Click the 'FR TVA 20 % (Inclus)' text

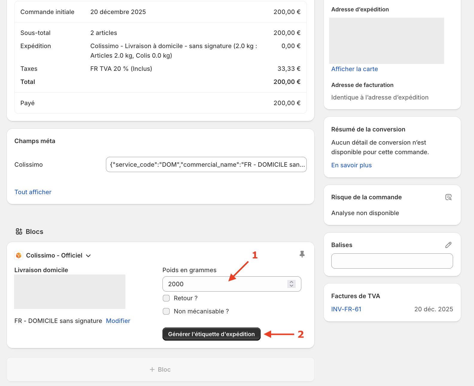click(x=121, y=69)
